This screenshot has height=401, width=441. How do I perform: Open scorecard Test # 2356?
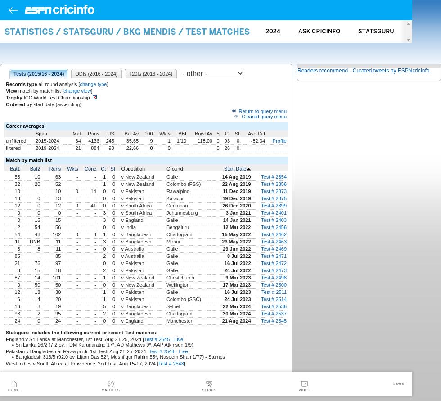click(274, 184)
